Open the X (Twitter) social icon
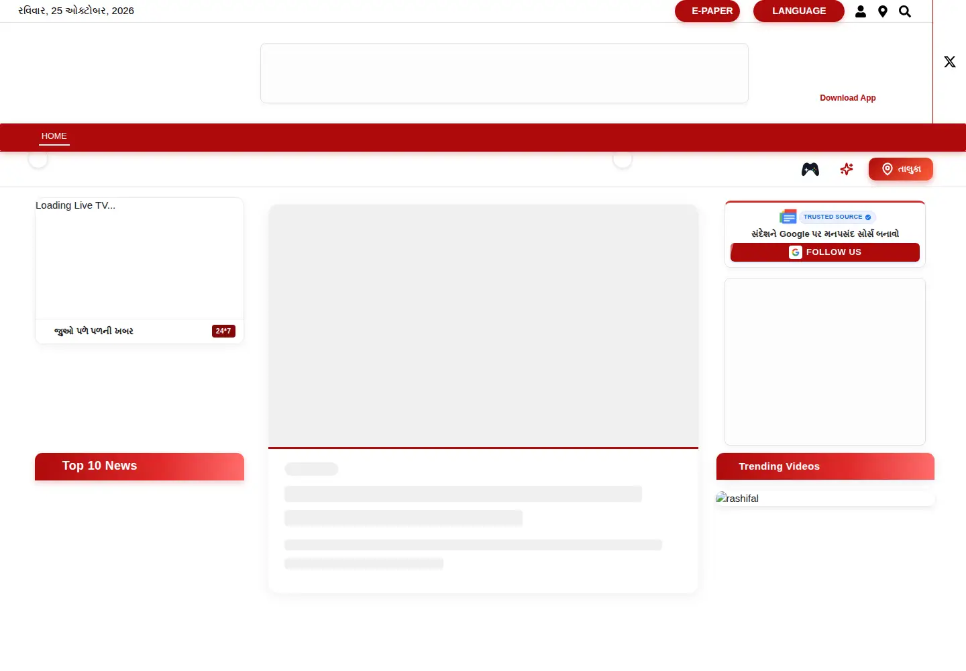The height and width of the screenshot is (671, 966). (x=950, y=62)
